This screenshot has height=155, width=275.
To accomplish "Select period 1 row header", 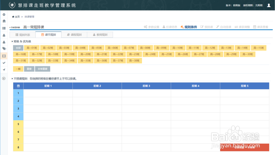I will [x=18, y=93].
